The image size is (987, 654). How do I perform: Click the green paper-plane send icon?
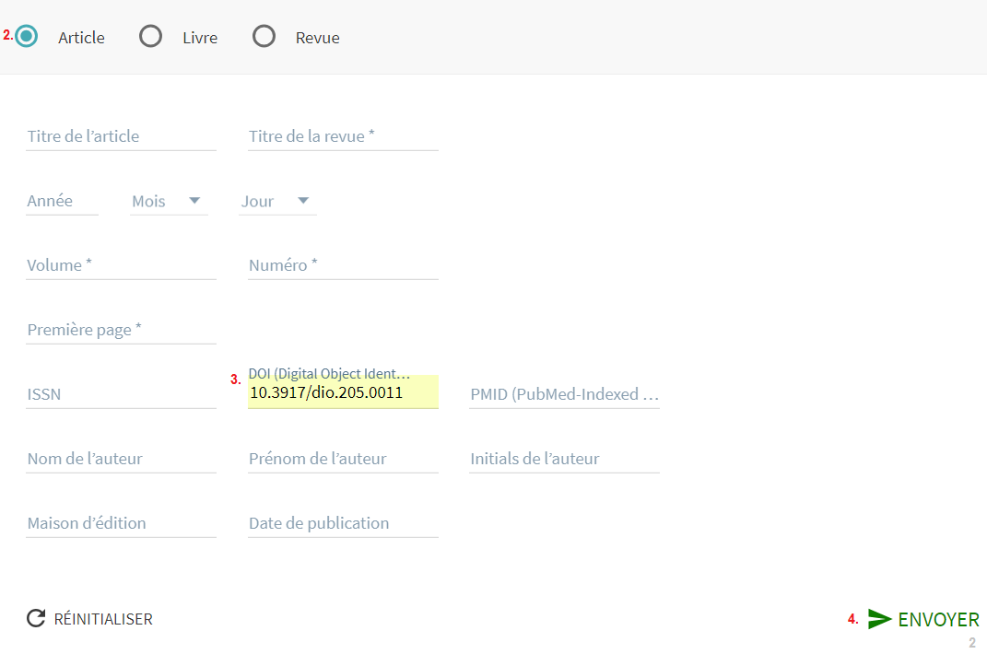(879, 619)
